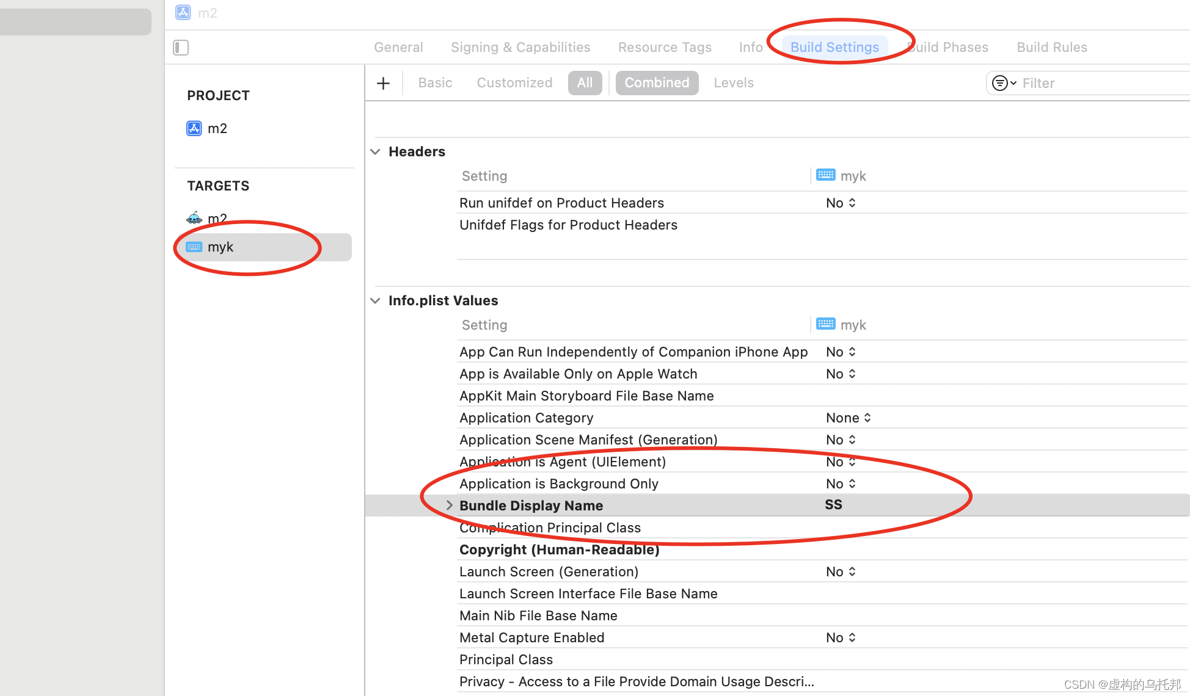Open Application Category None dropdown

849,418
